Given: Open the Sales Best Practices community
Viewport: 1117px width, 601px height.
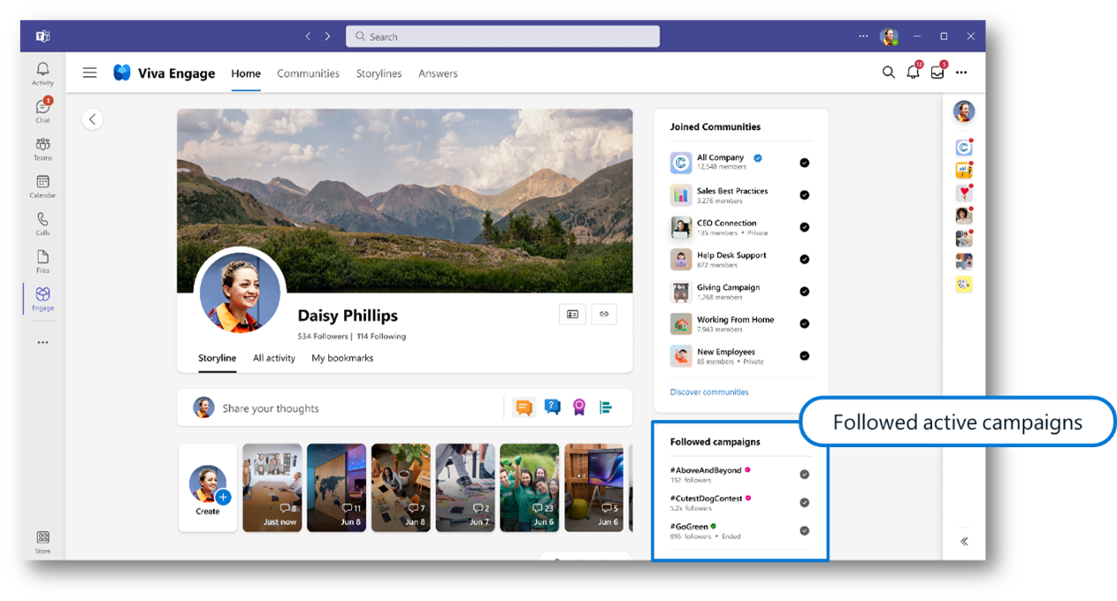Looking at the screenshot, I should click(x=732, y=191).
